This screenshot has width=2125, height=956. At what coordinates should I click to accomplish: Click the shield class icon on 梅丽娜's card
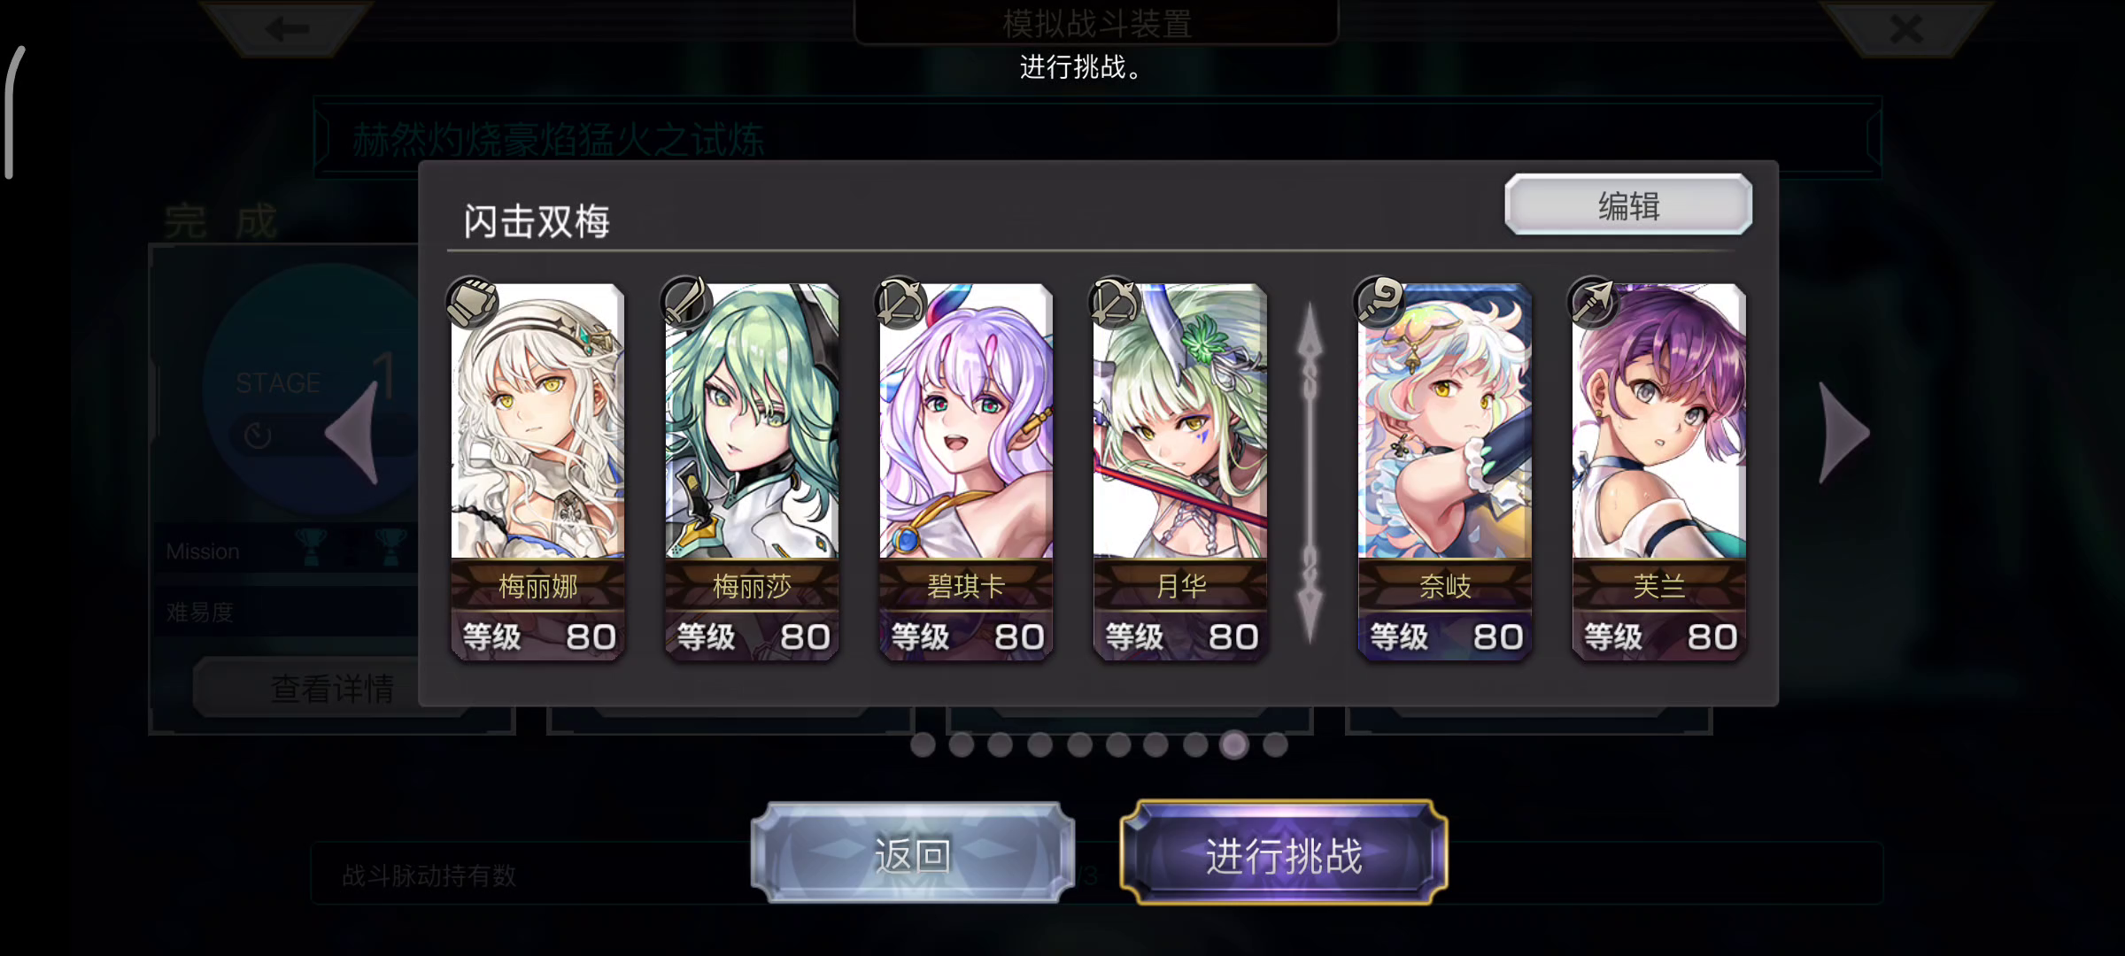[472, 302]
